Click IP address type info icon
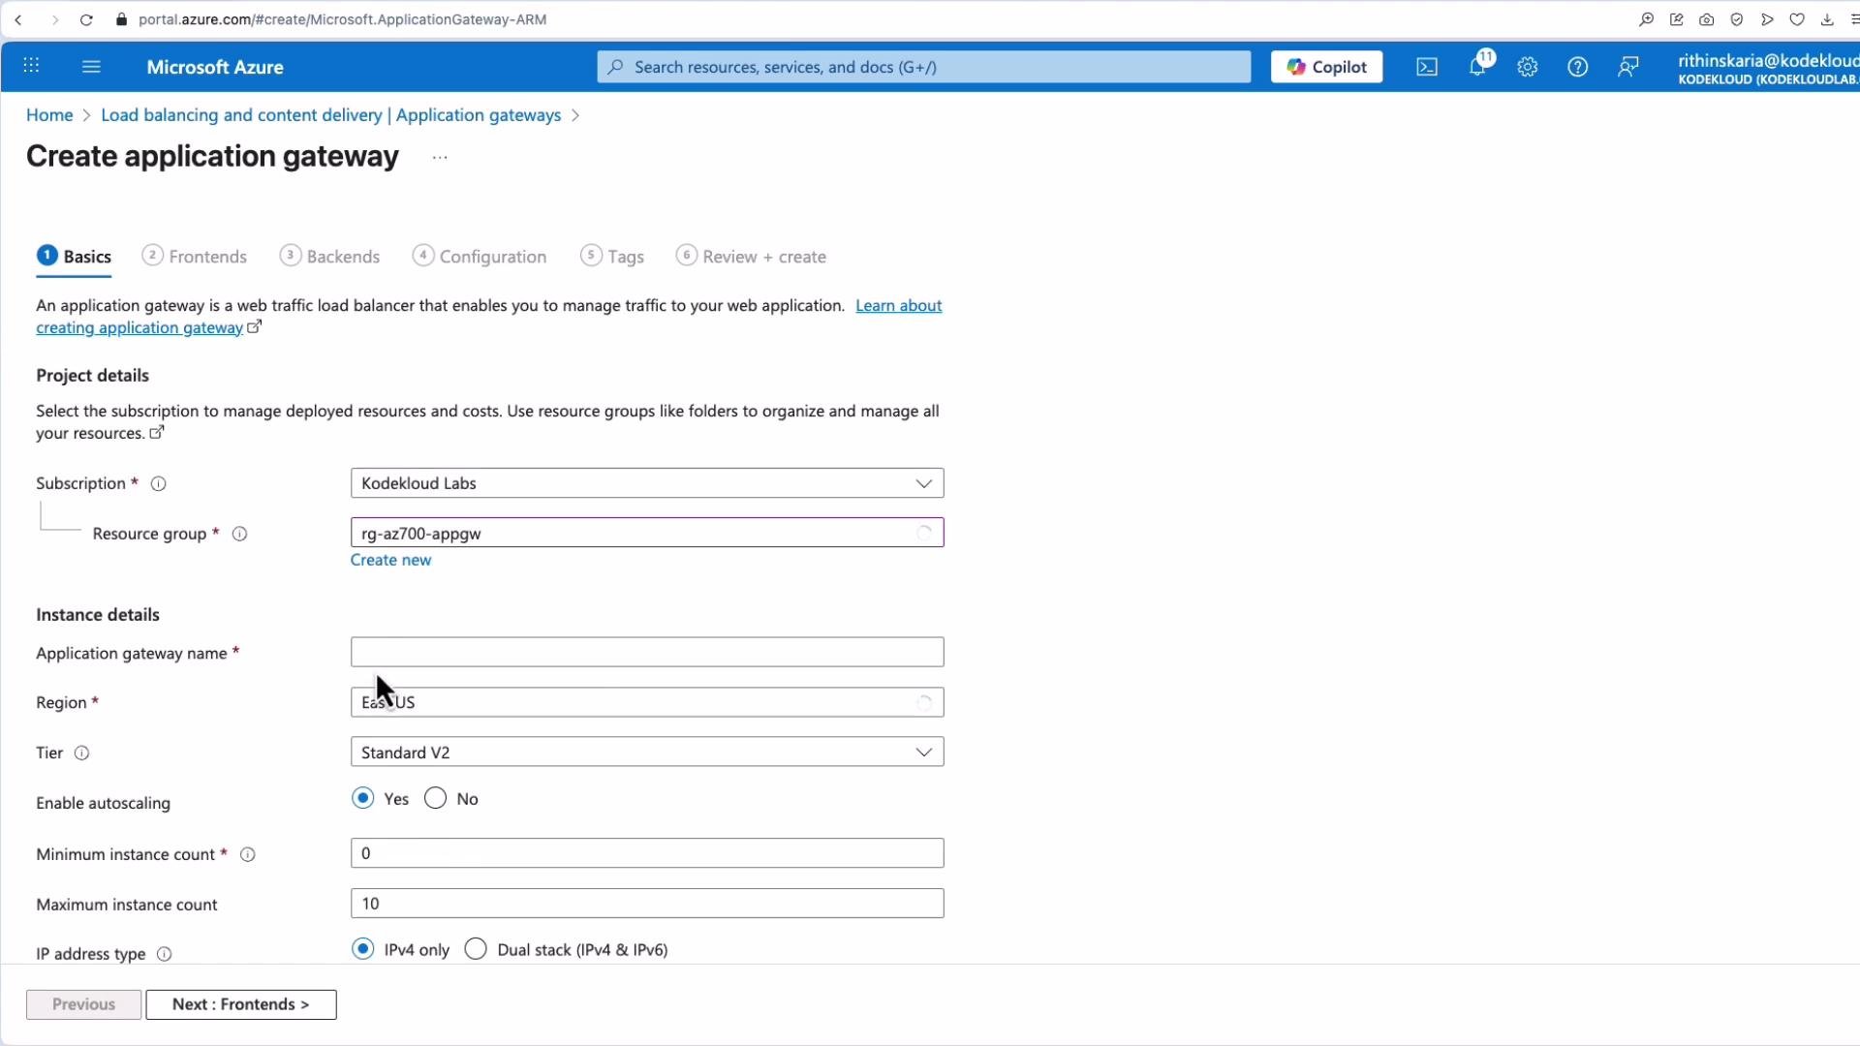The image size is (1860, 1046). click(165, 955)
